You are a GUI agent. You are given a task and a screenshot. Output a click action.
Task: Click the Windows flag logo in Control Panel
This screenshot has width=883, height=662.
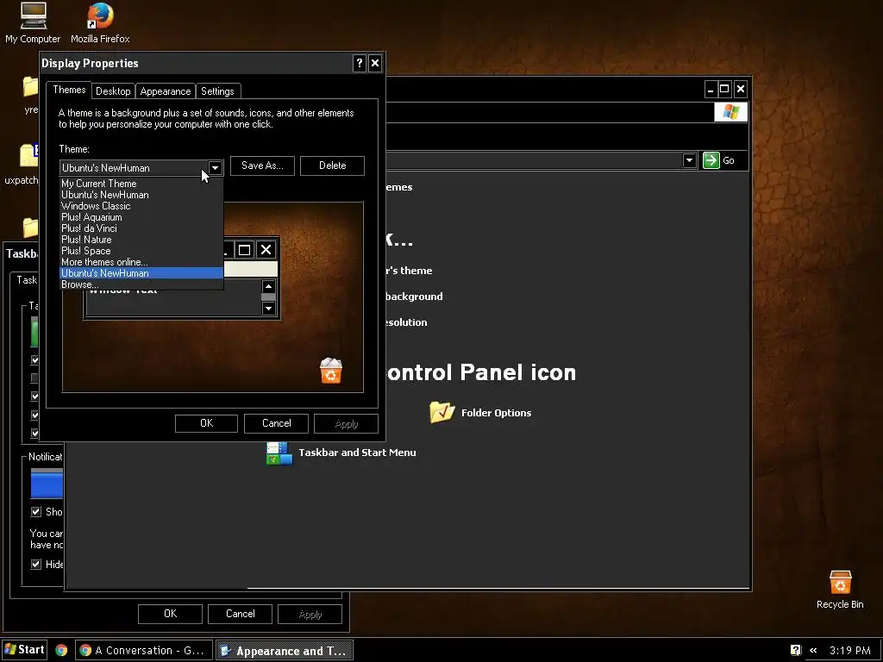(730, 112)
